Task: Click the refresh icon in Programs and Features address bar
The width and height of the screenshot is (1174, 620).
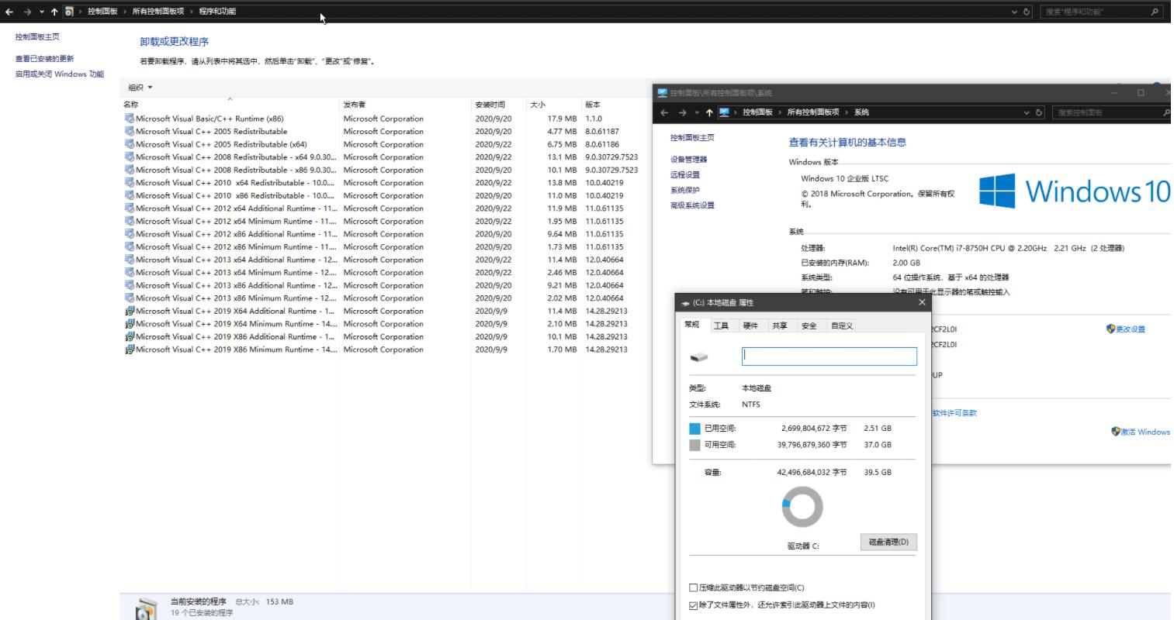Action: click(x=1027, y=12)
